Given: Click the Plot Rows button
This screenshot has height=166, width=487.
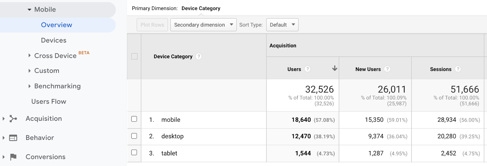Looking at the screenshot, I should [x=152, y=25].
